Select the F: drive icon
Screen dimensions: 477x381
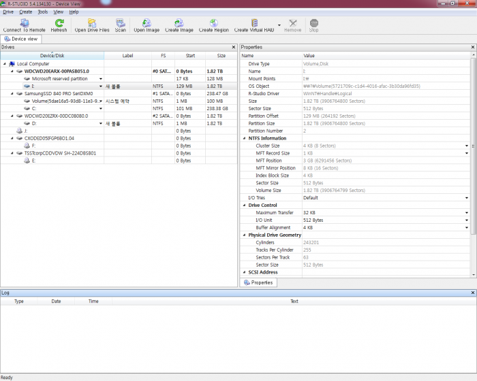(x=27, y=146)
